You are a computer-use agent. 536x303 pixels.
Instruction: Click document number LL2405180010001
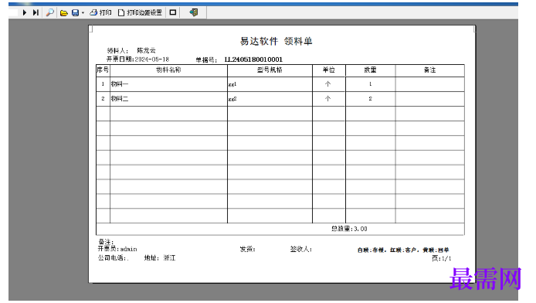tap(253, 60)
